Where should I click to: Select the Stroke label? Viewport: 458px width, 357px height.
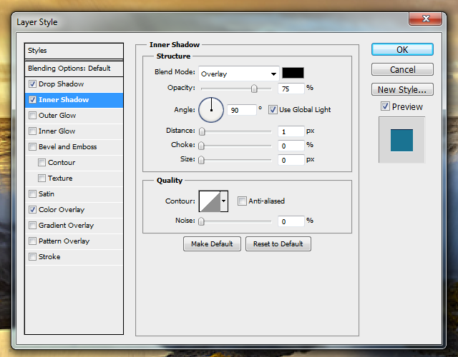point(49,257)
